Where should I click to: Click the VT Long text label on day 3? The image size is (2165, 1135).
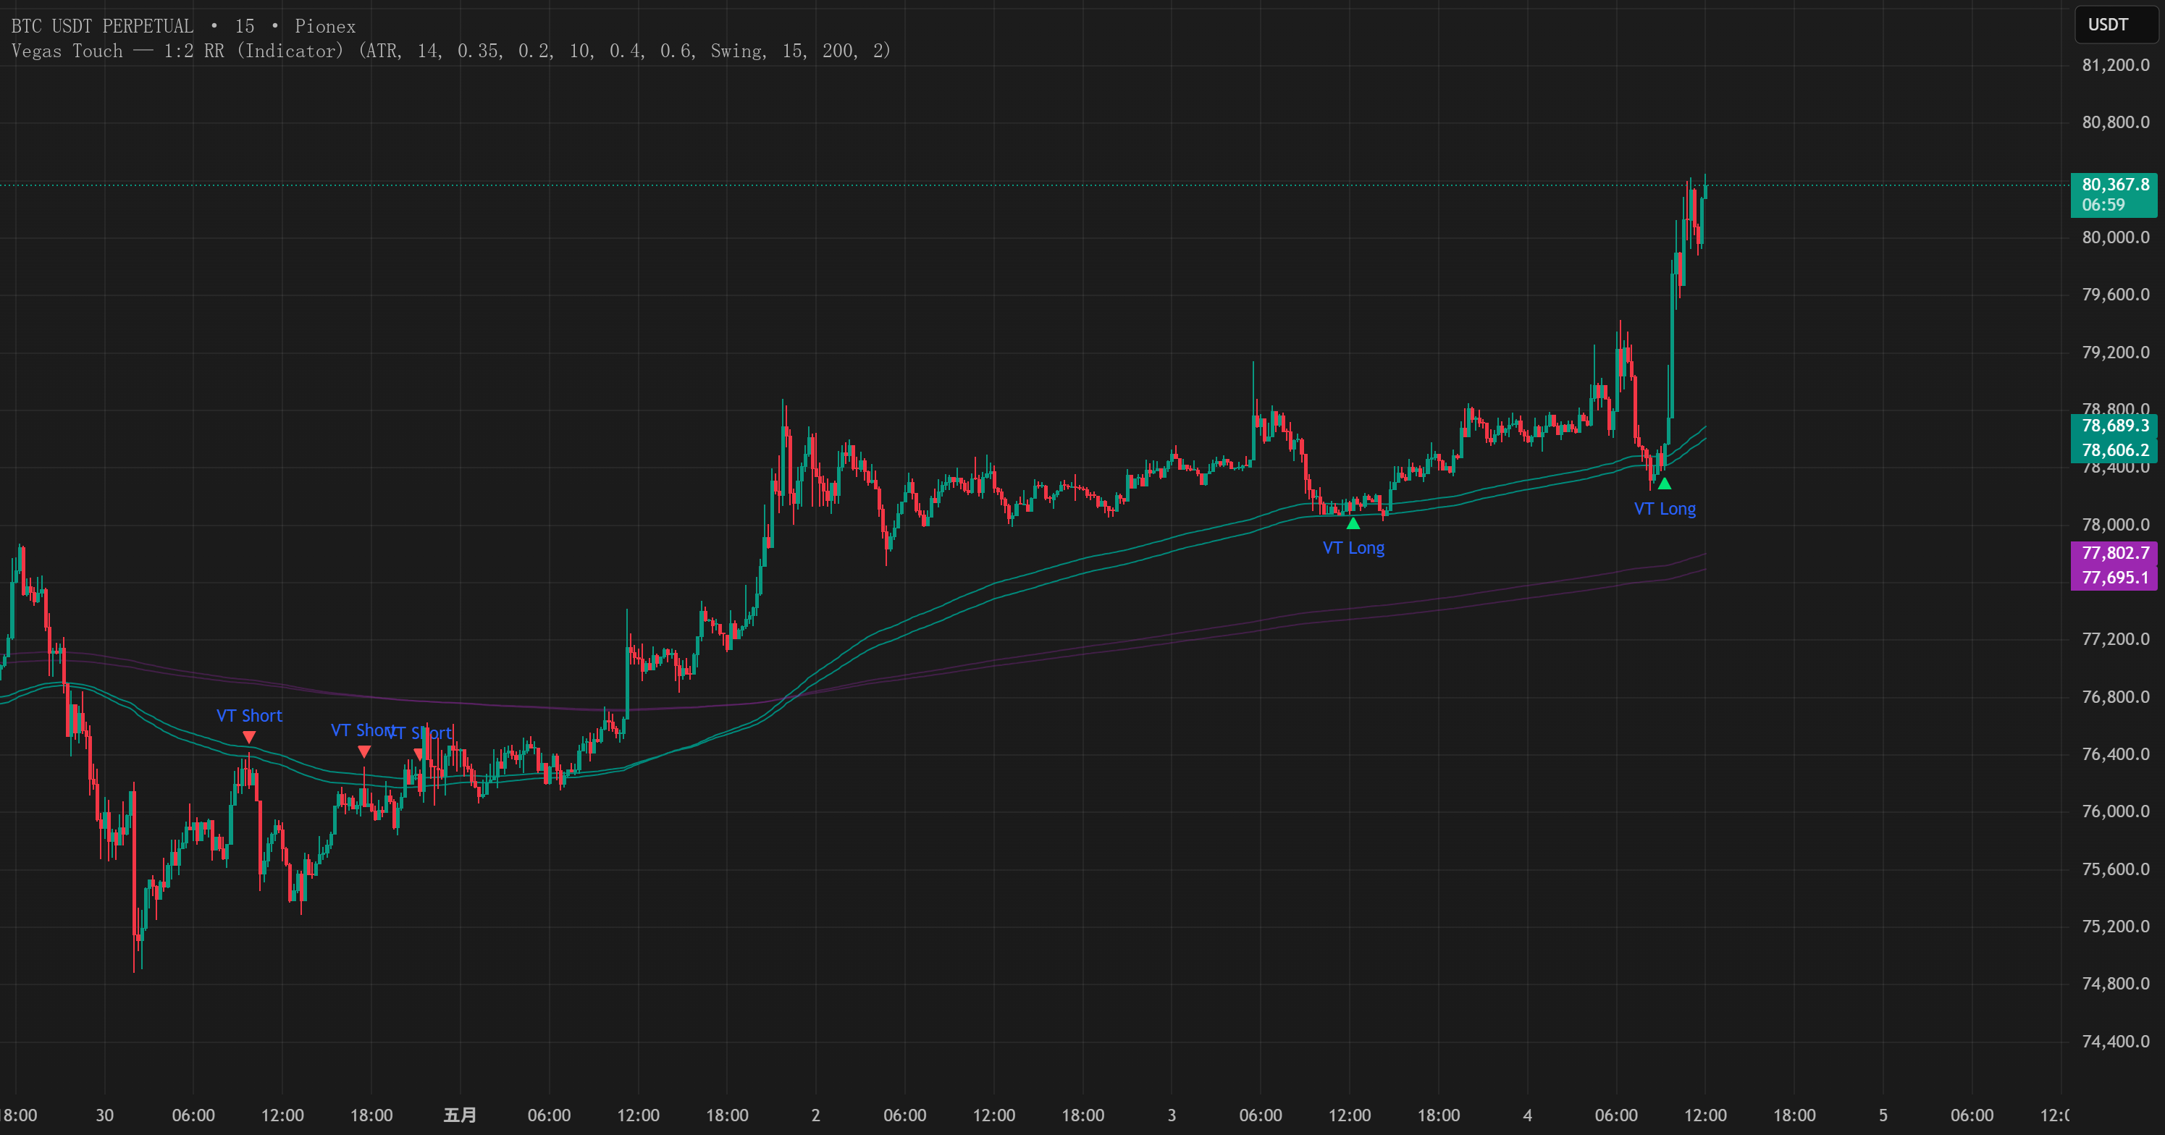tap(1353, 548)
